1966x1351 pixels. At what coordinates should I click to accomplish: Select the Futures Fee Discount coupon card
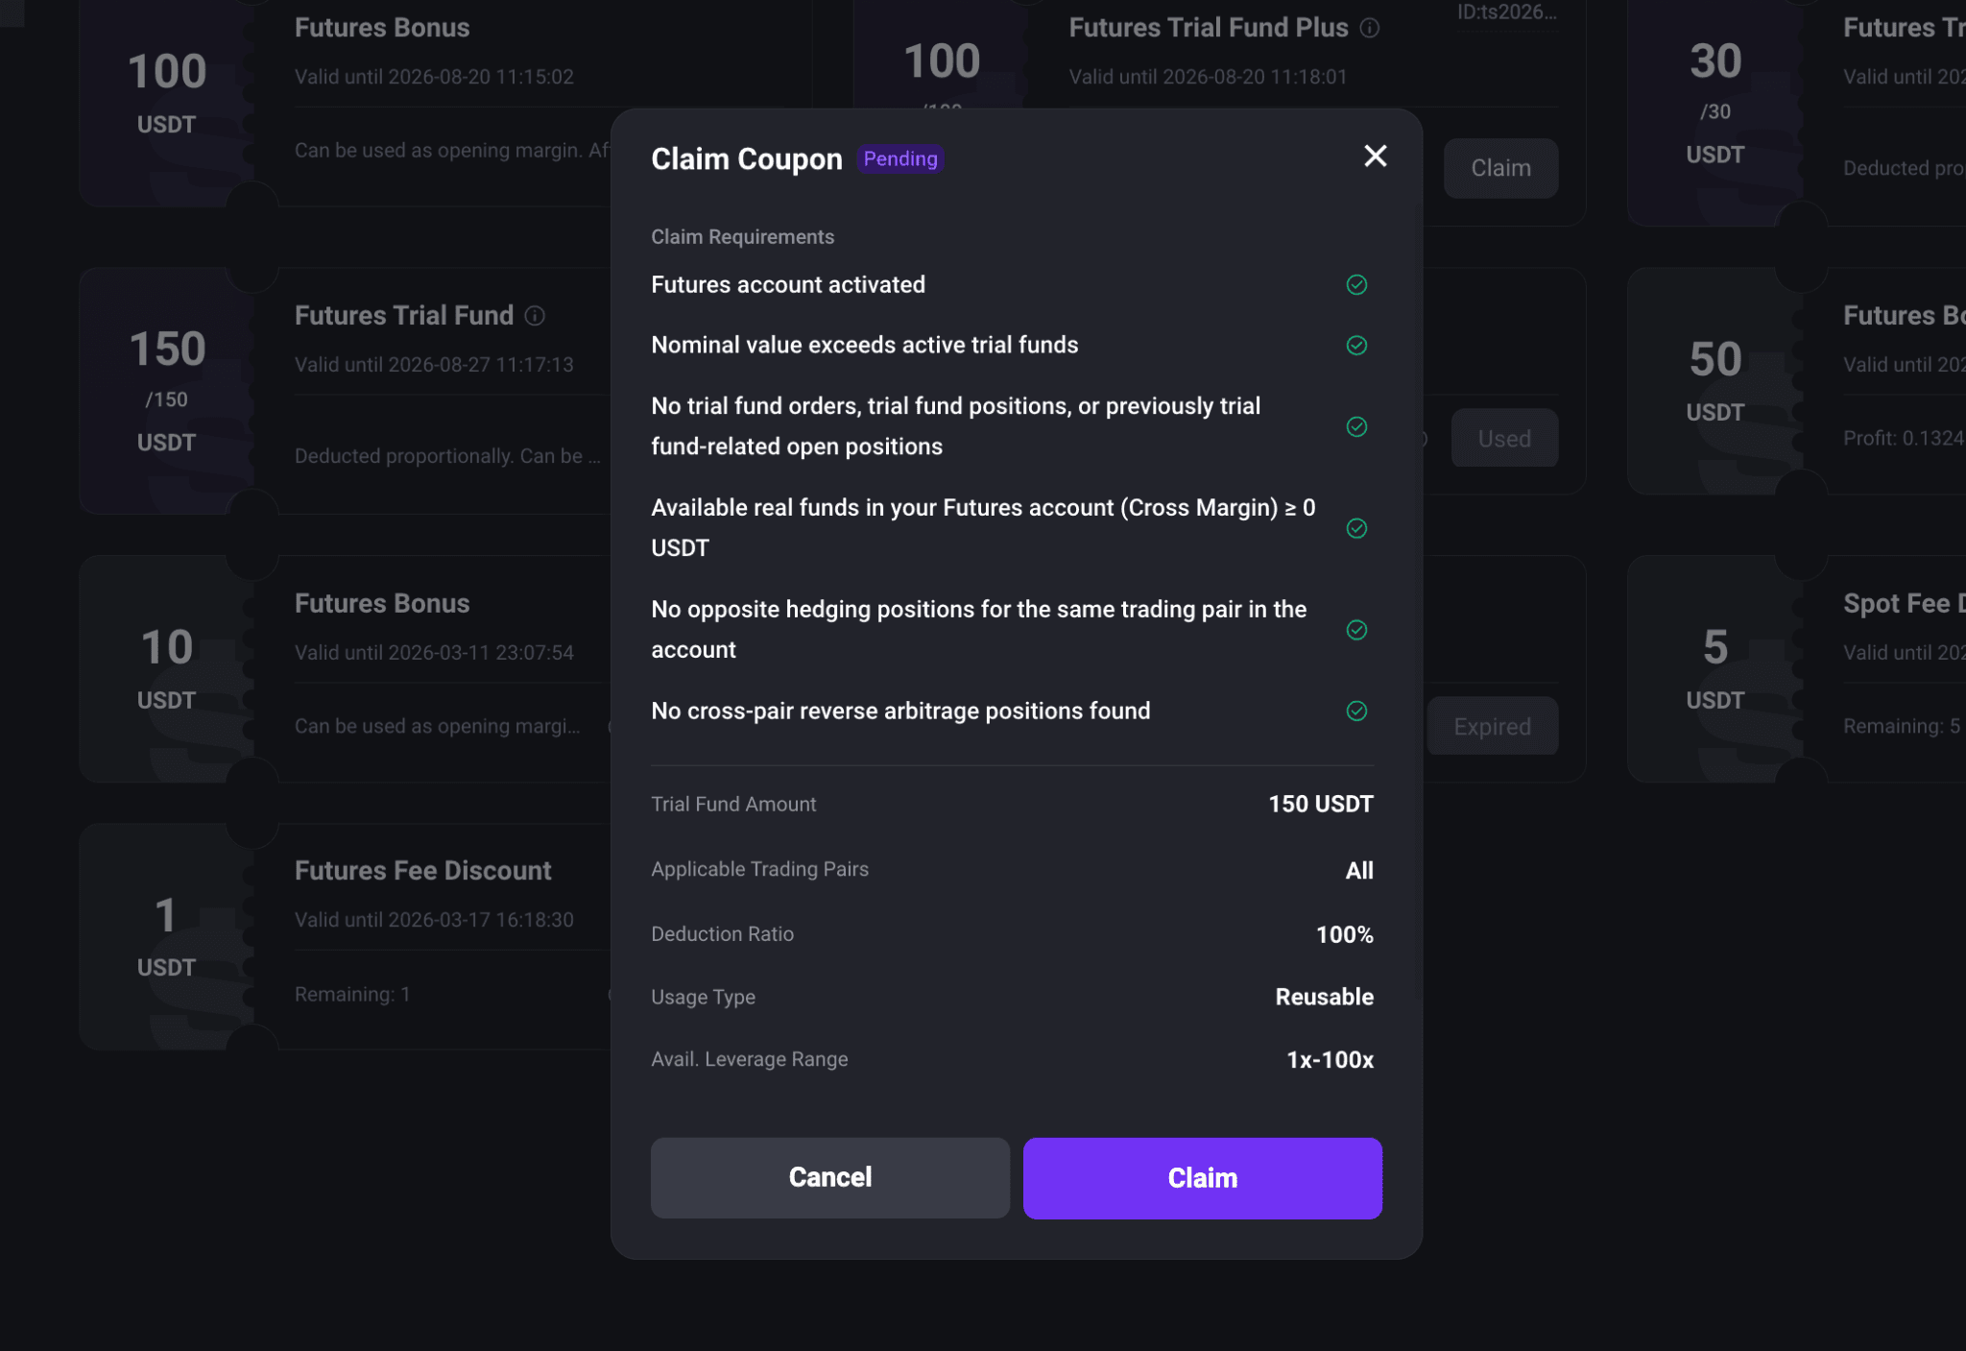pos(346,936)
